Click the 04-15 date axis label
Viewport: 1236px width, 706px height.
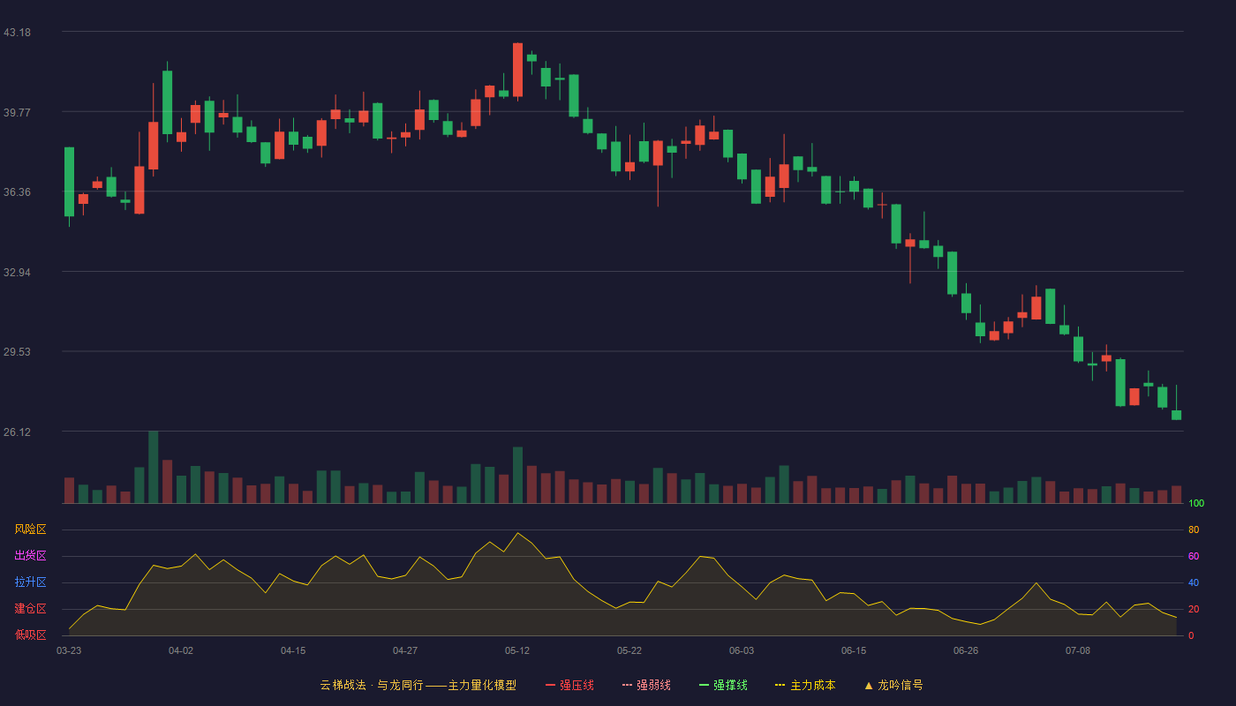pyautogui.click(x=293, y=650)
